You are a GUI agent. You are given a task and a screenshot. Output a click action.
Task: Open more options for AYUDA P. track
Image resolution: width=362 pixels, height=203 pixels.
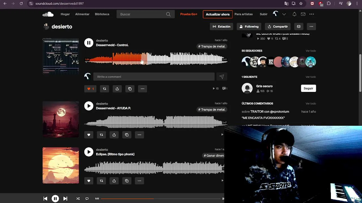(x=139, y=135)
